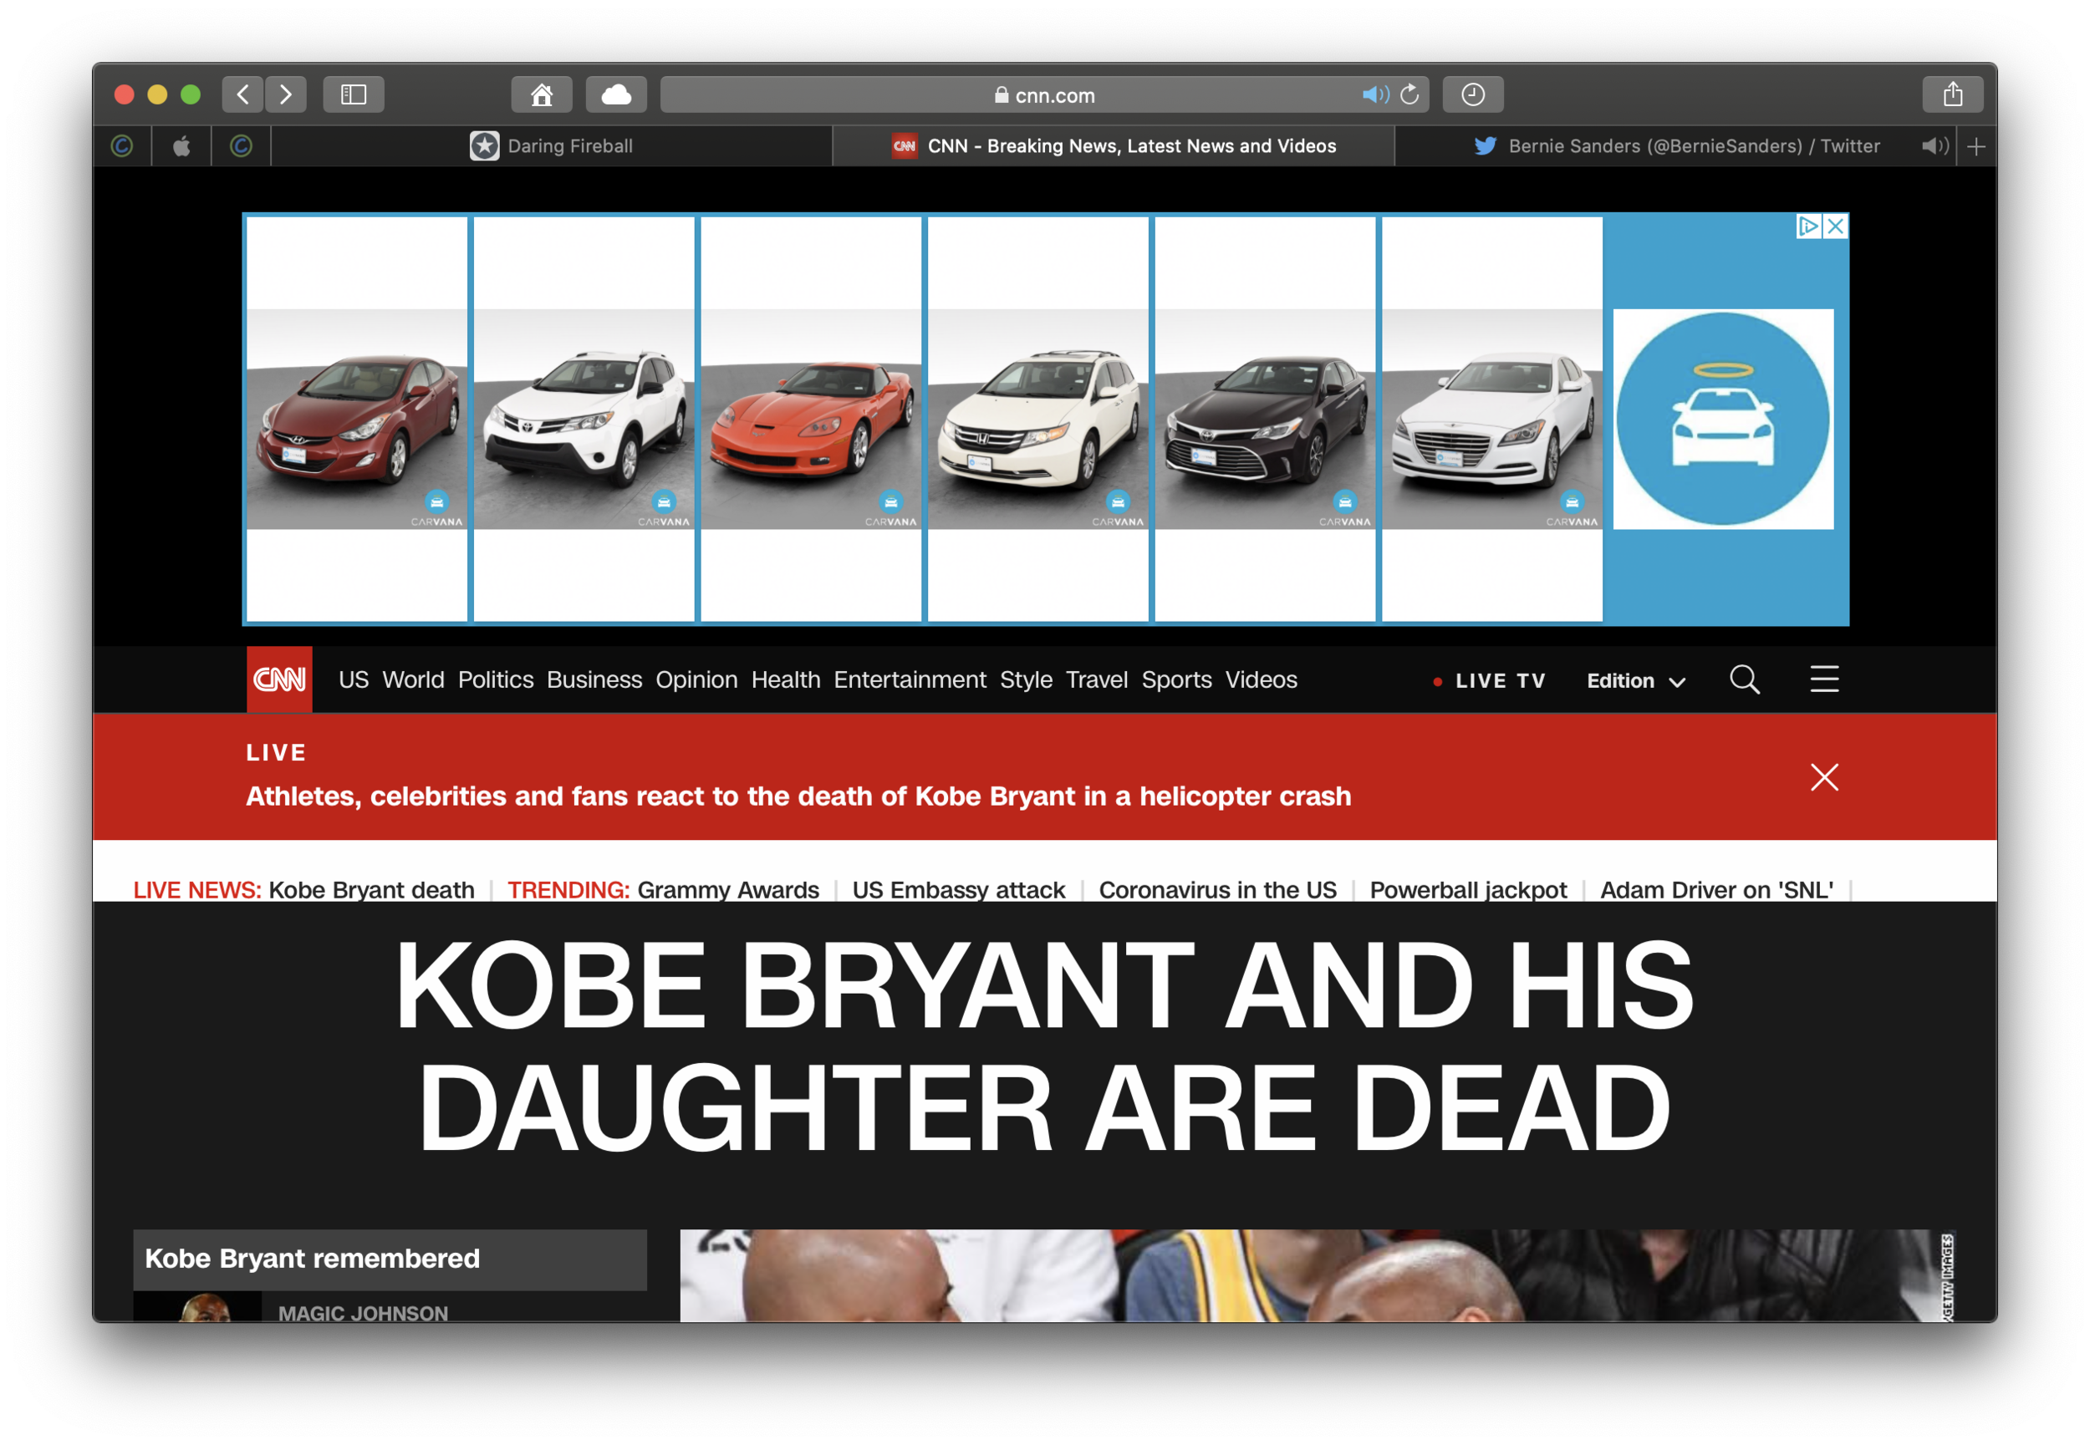Click the address bar showing cnn.com
This screenshot has height=1445, width=2090.
click(x=1044, y=94)
